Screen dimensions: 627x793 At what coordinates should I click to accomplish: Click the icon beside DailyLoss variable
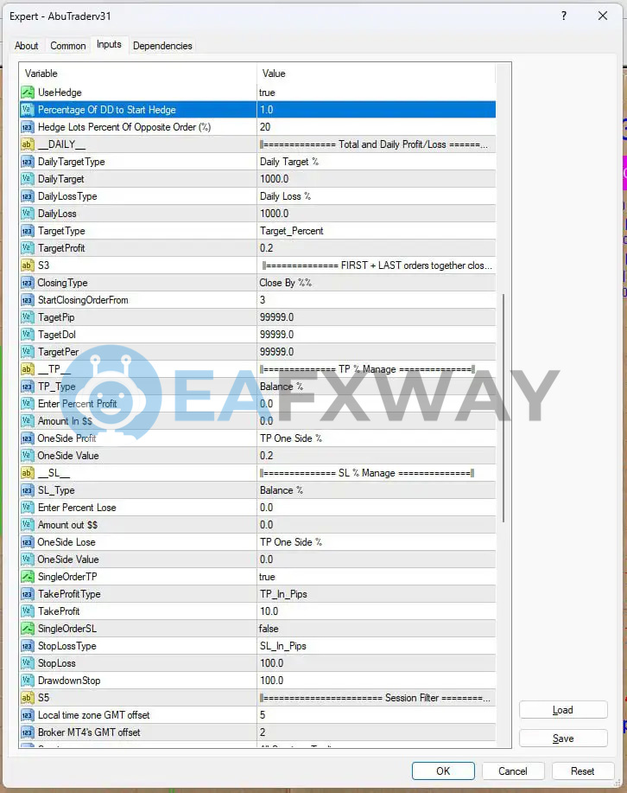pyautogui.click(x=28, y=214)
